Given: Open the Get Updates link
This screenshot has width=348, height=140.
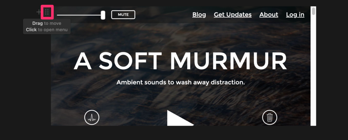Looking at the screenshot, I should 232,15.
